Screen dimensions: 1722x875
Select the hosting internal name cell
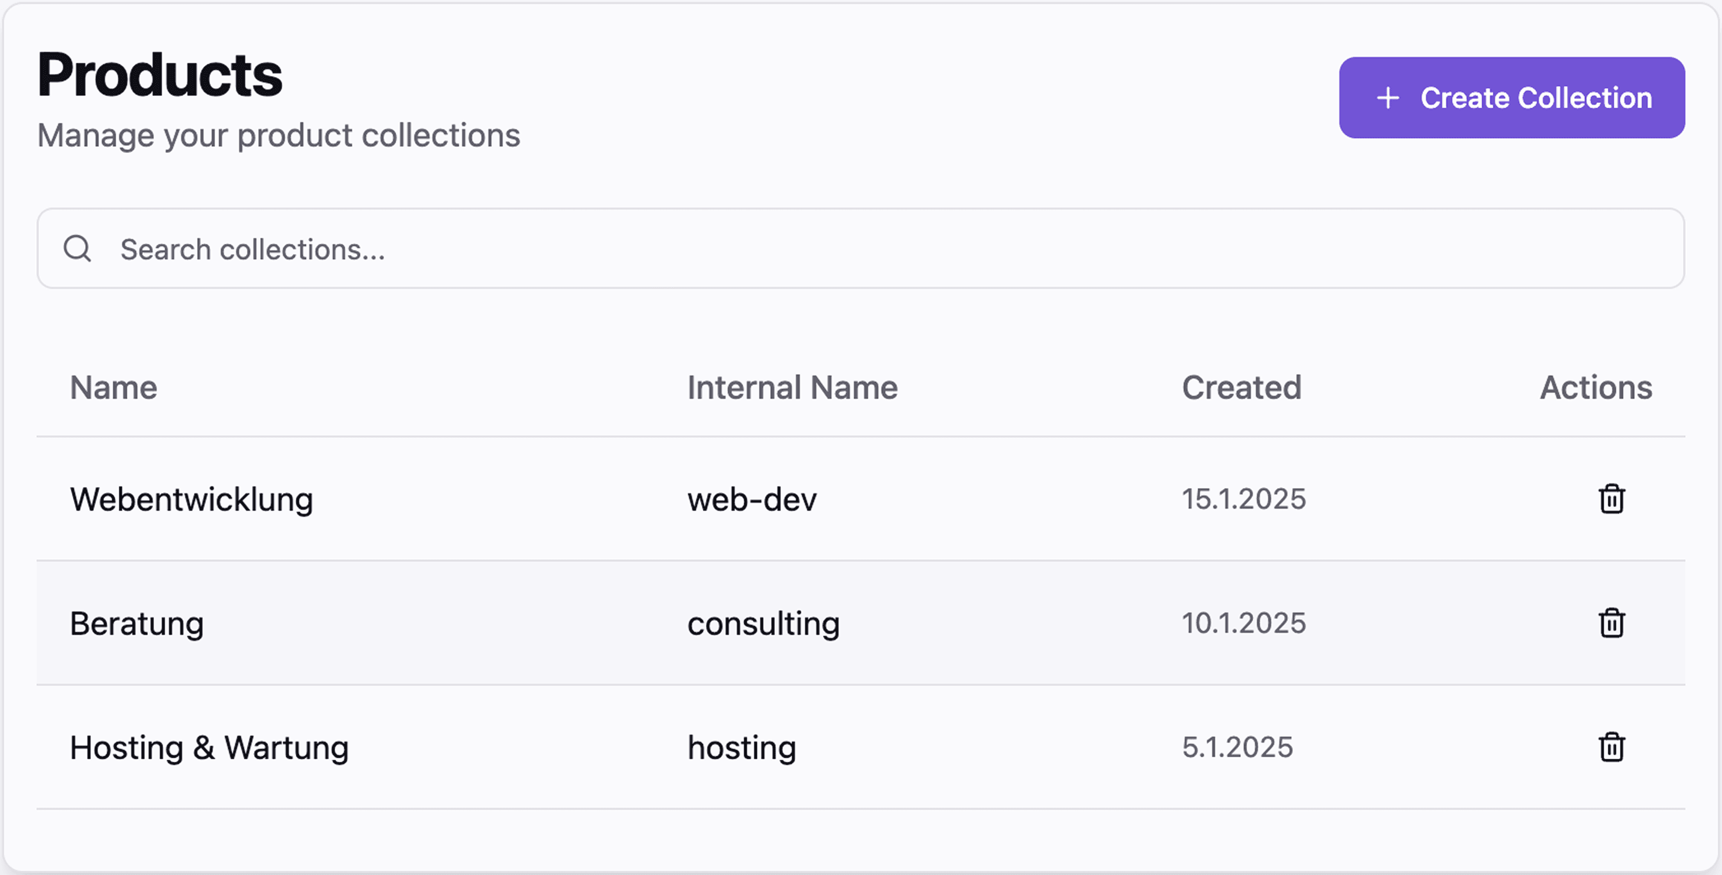pyautogui.click(x=742, y=748)
